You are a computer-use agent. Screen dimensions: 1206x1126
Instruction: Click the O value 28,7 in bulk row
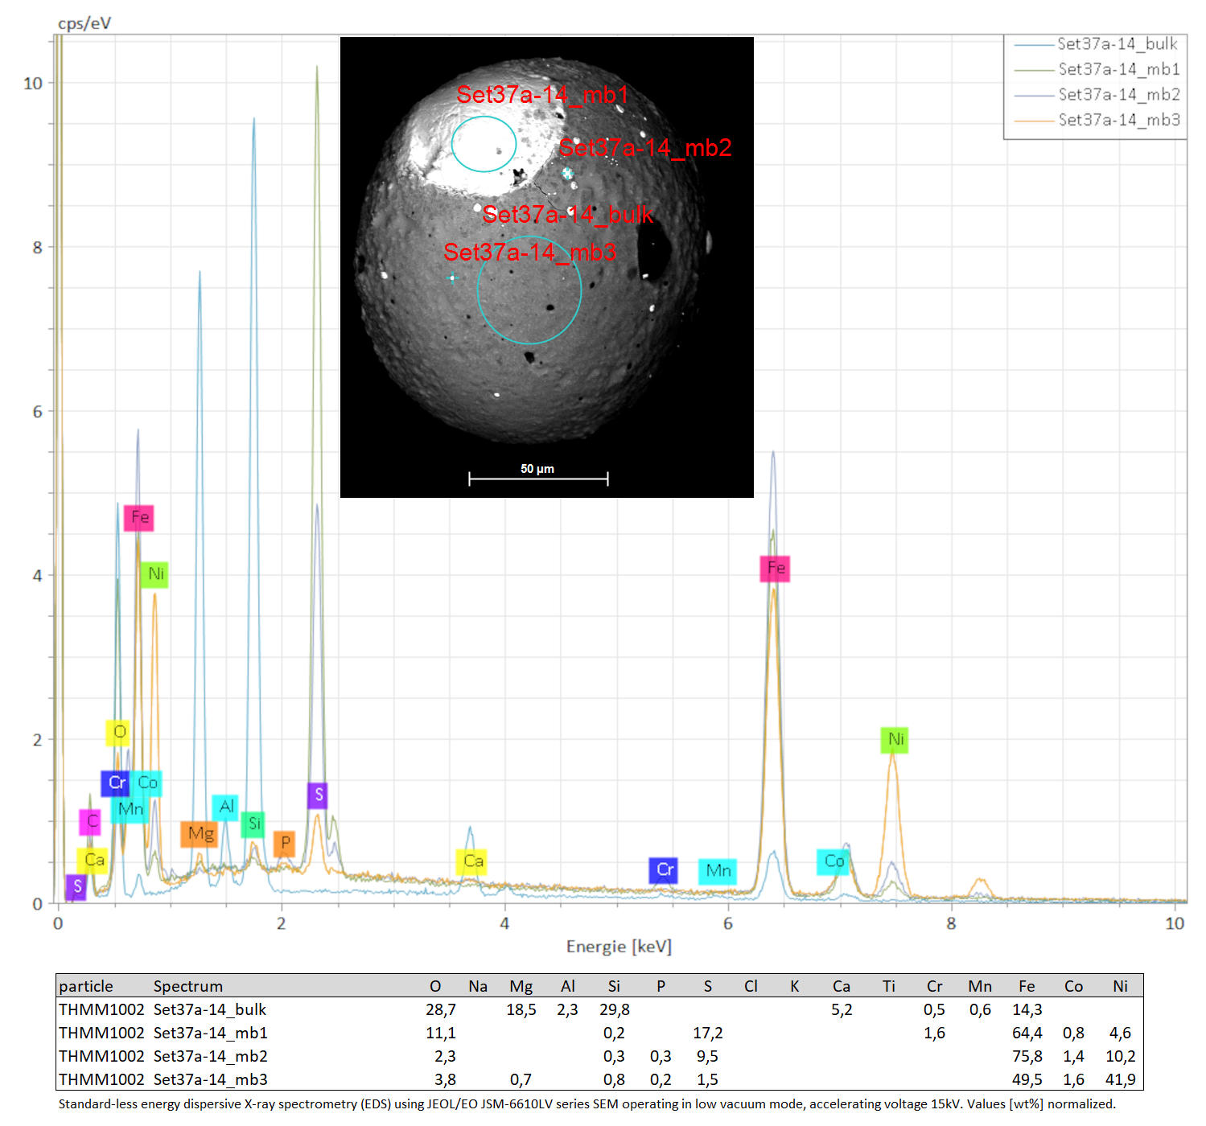441,1010
